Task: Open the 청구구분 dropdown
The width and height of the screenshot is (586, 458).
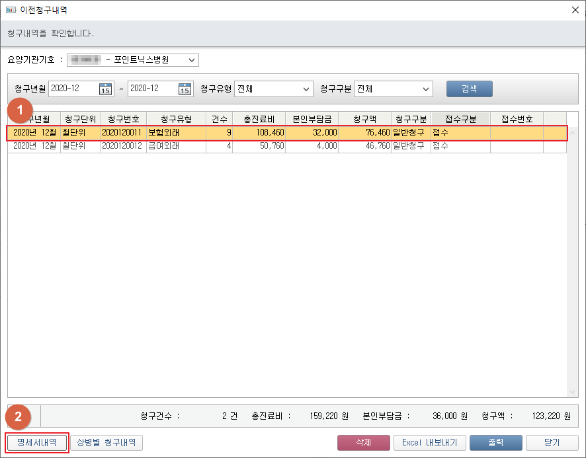Action: pos(425,89)
